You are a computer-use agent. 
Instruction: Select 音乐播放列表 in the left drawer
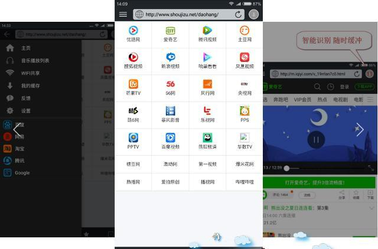point(41,61)
